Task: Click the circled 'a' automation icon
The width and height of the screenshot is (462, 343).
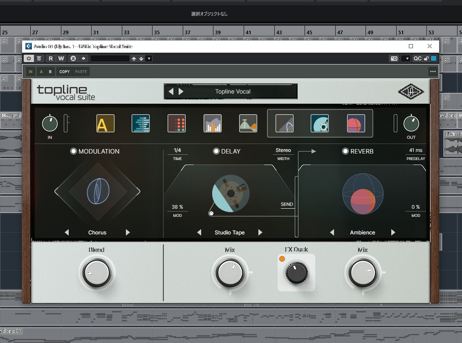Action: 73,58
